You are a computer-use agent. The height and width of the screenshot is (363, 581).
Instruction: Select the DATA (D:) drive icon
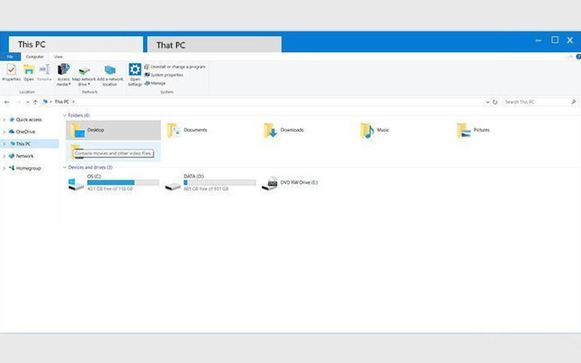(173, 187)
